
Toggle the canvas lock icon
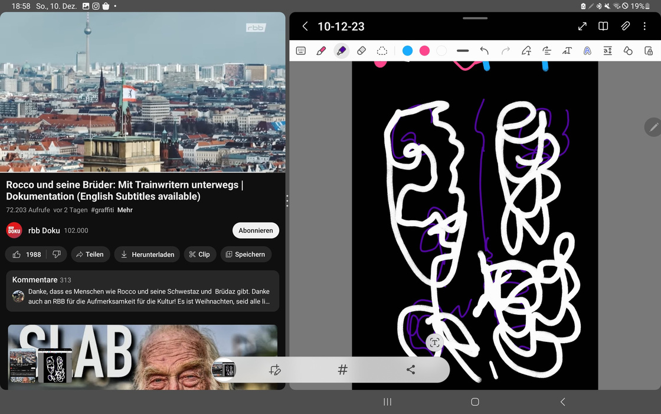coord(649,51)
